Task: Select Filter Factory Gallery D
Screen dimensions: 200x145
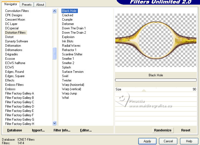Action: (19, 106)
